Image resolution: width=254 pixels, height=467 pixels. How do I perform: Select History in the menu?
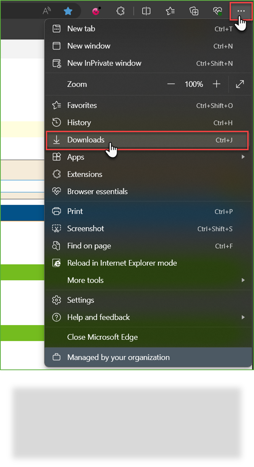click(x=79, y=122)
